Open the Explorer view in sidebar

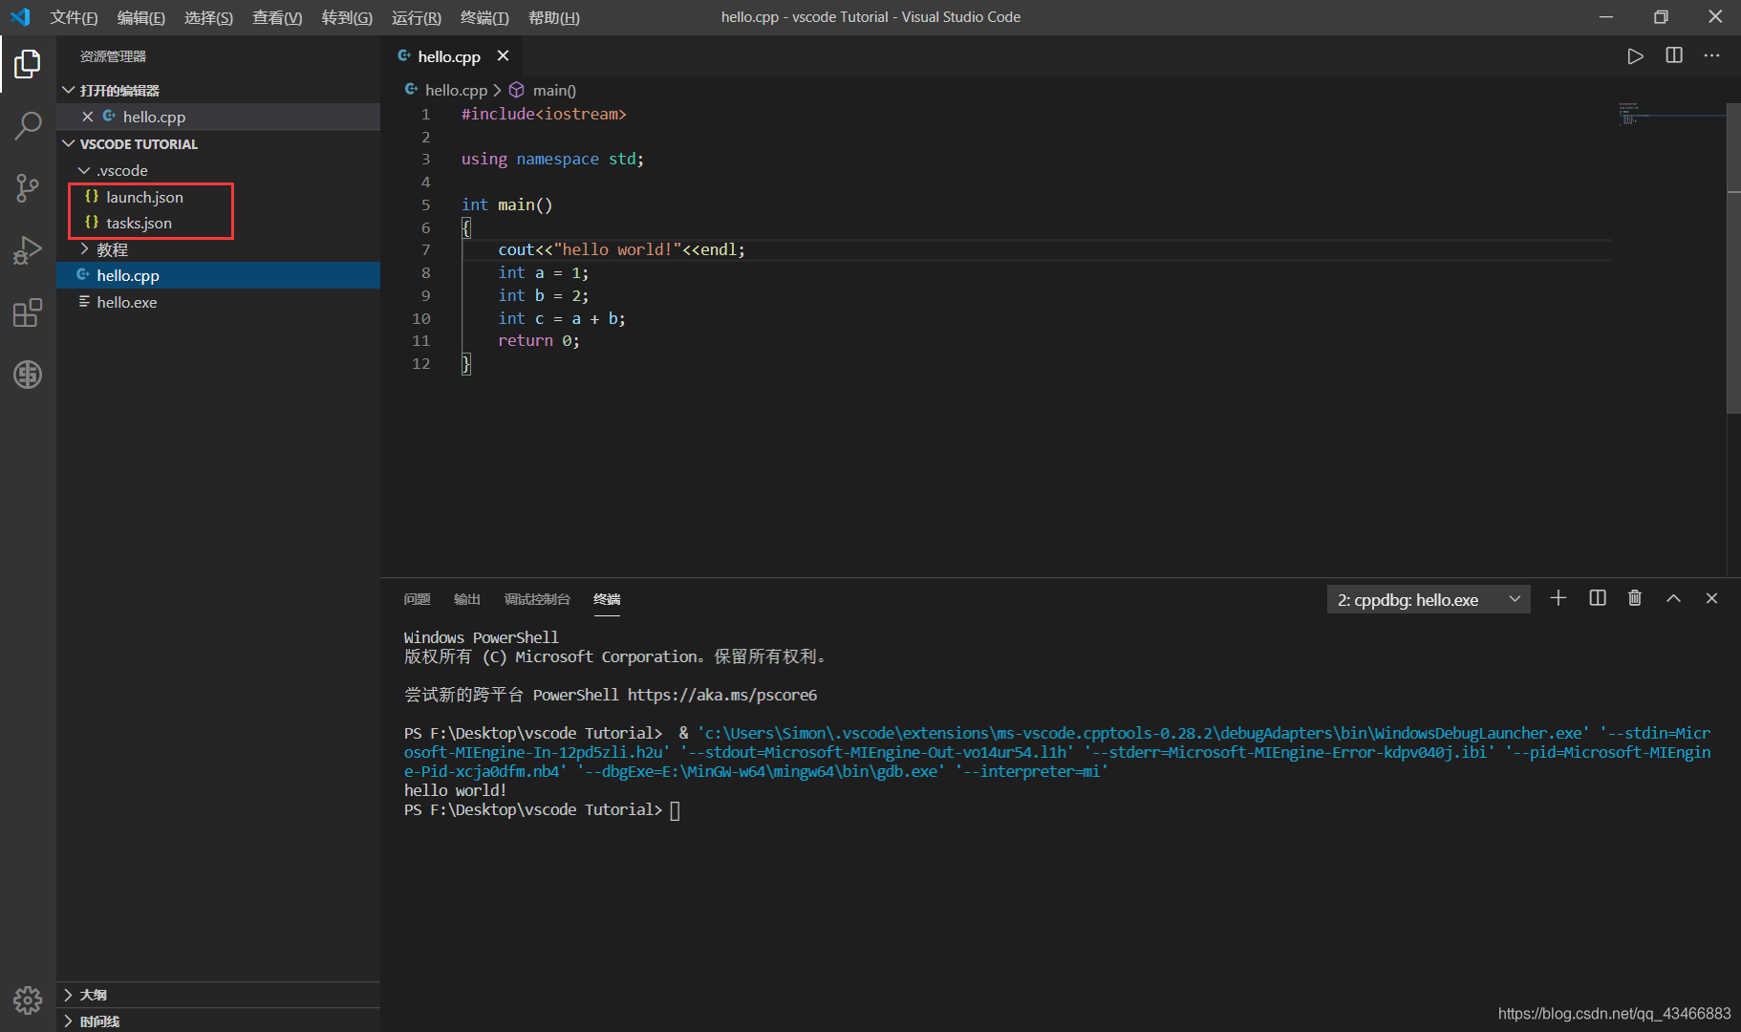point(28,63)
